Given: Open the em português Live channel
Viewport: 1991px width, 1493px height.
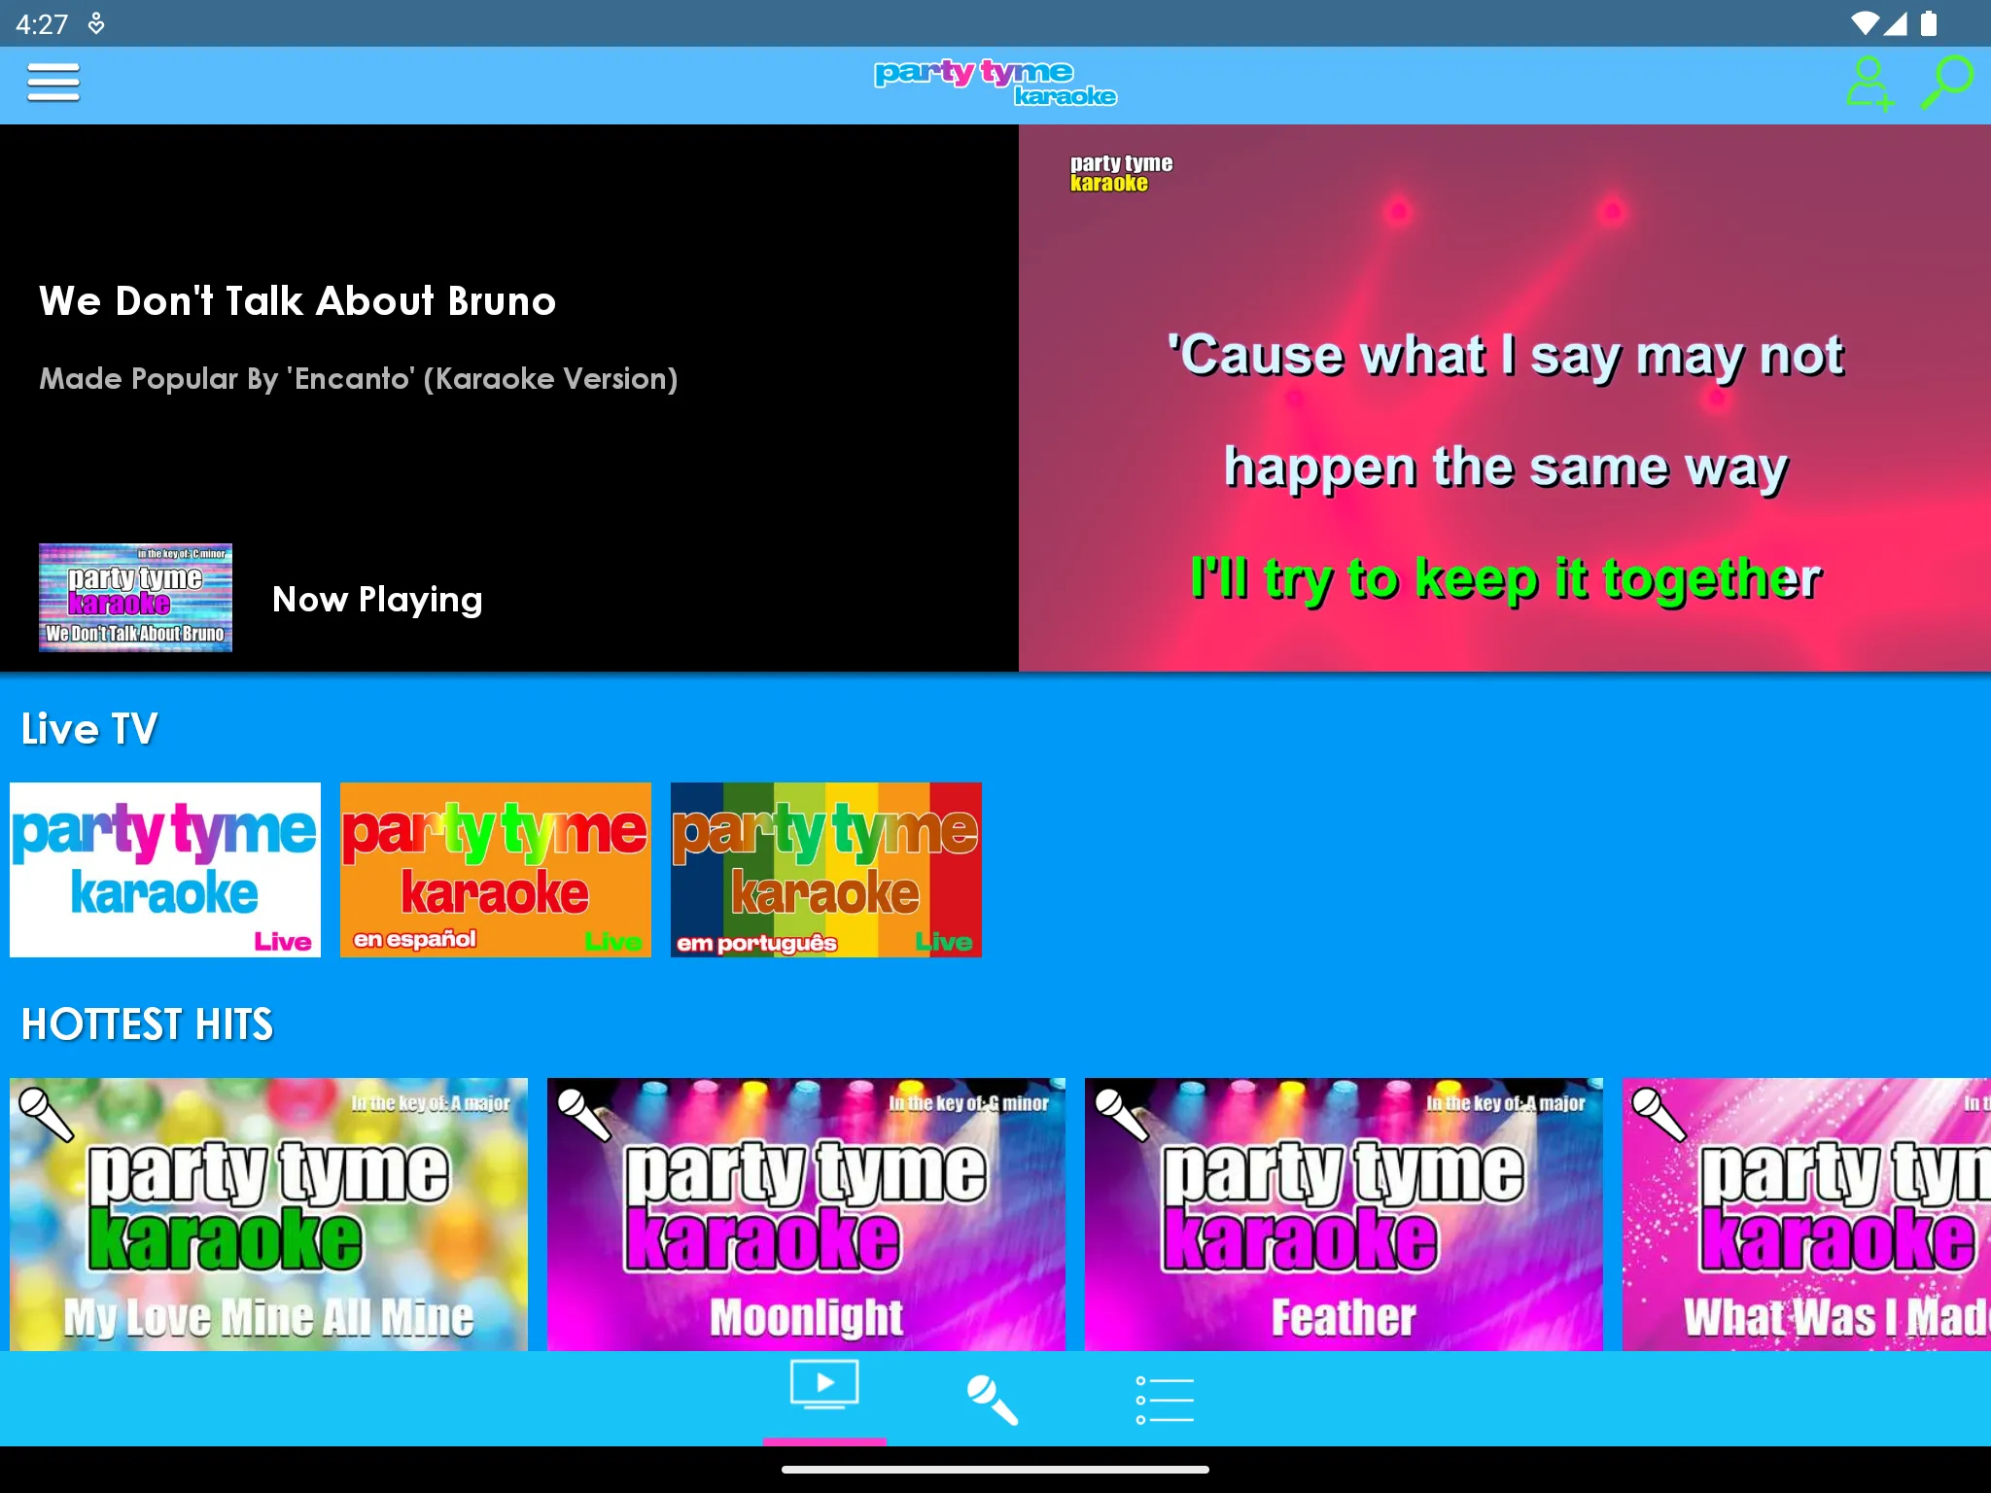Looking at the screenshot, I should (x=826, y=870).
